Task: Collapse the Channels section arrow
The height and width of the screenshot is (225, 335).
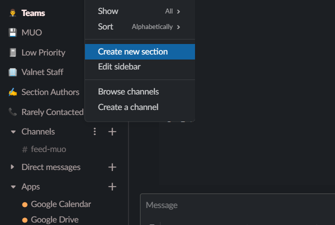Action: (13, 132)
